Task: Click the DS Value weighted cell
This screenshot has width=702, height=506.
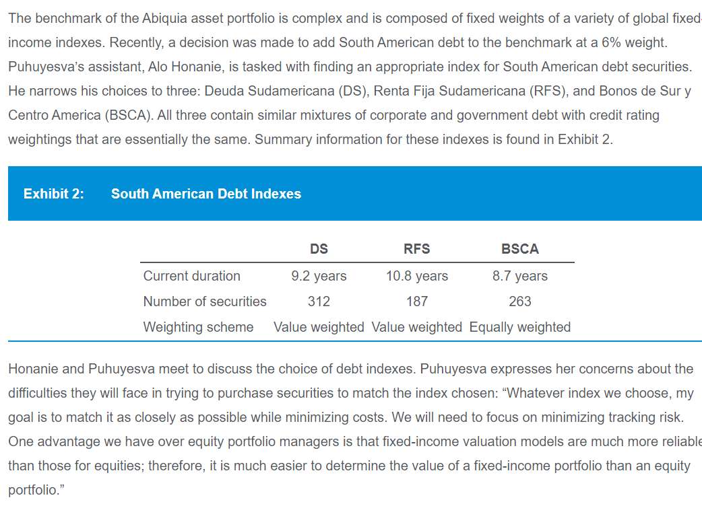Action: pos(319,327)
